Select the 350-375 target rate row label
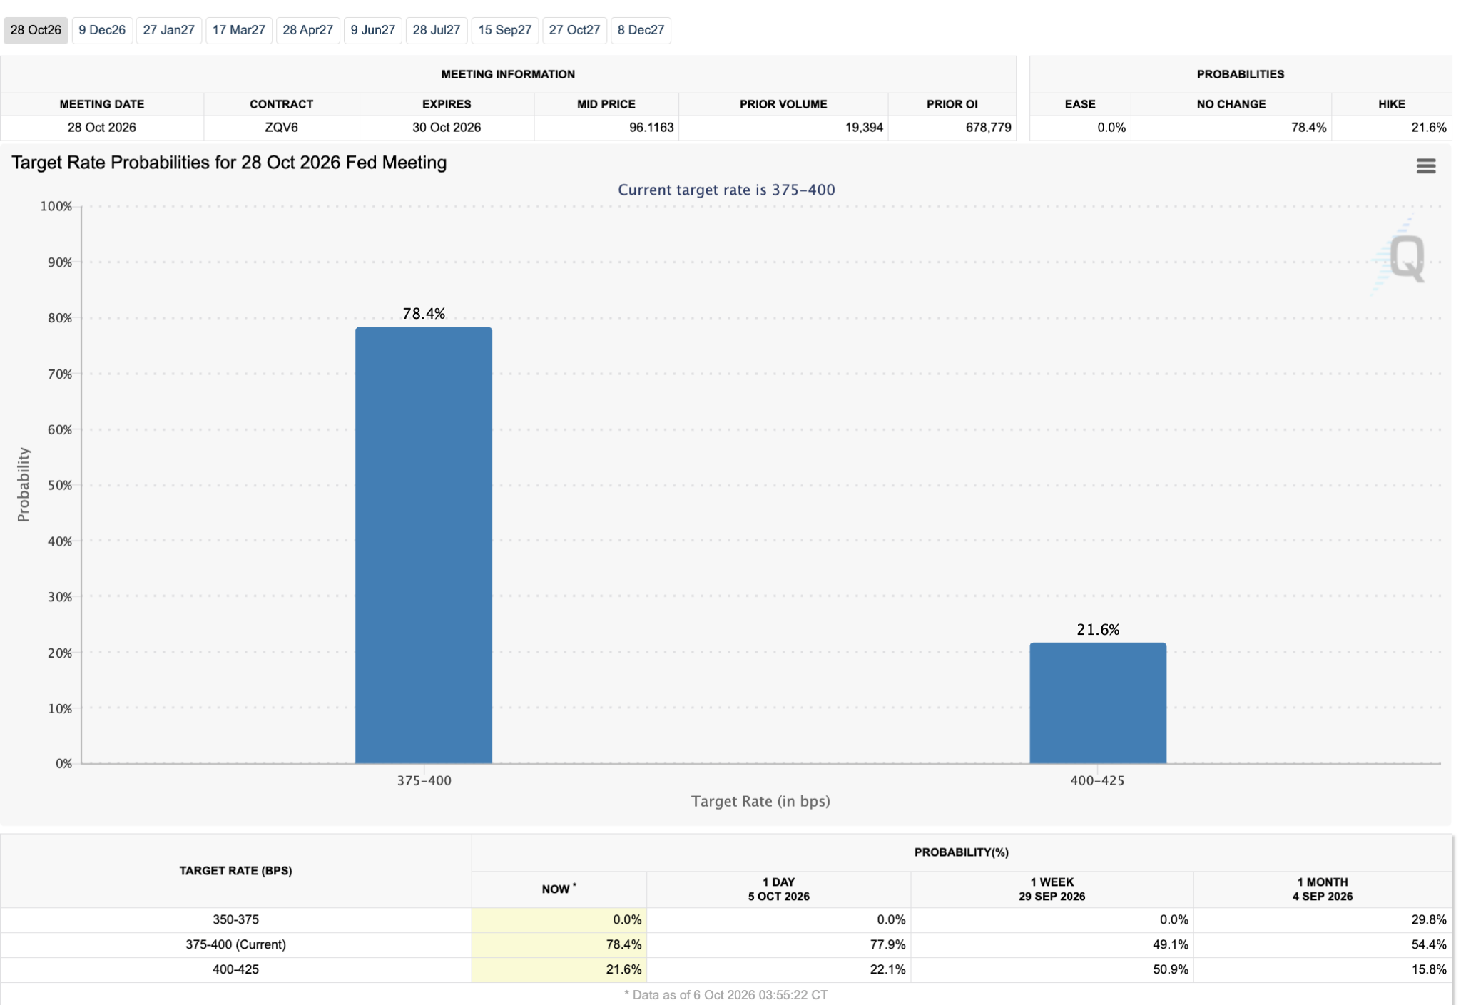The width and height of the screenshot is (1461, 1005). pyautogui.click(x=235, y=919)
